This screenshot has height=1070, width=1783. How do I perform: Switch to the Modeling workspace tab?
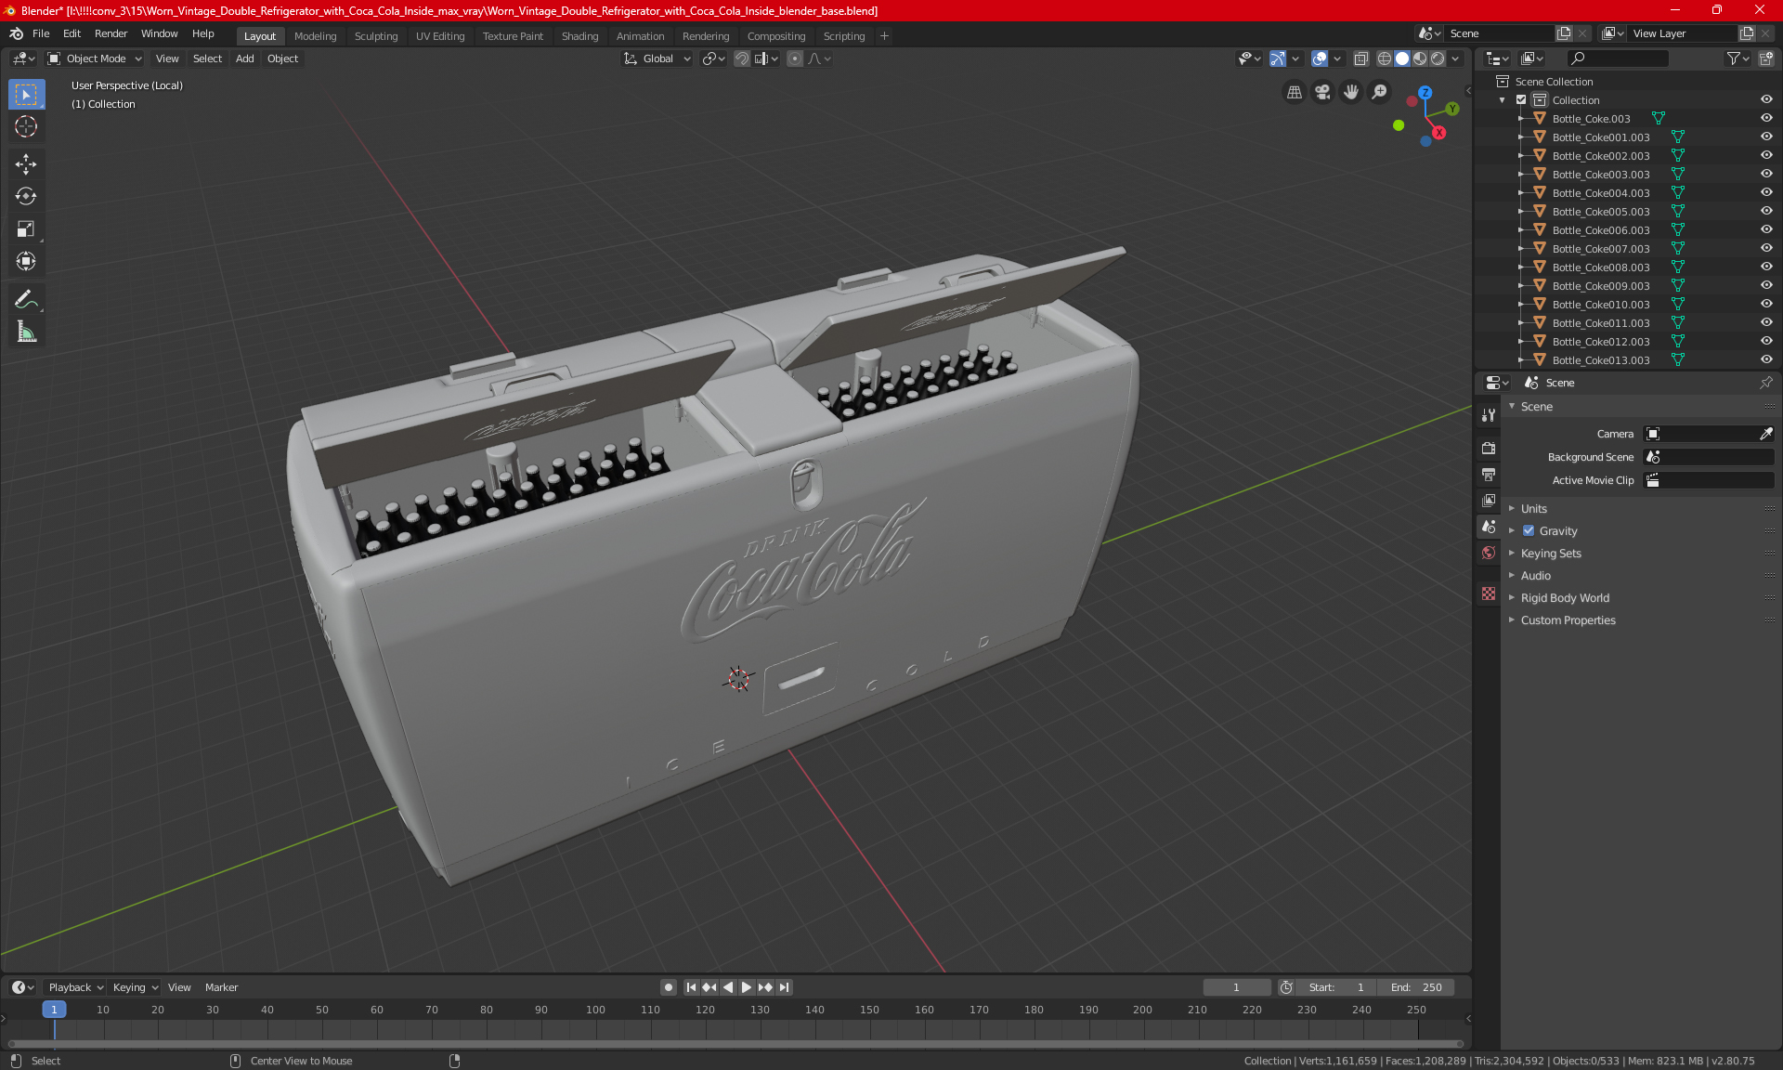pos(315,36)
